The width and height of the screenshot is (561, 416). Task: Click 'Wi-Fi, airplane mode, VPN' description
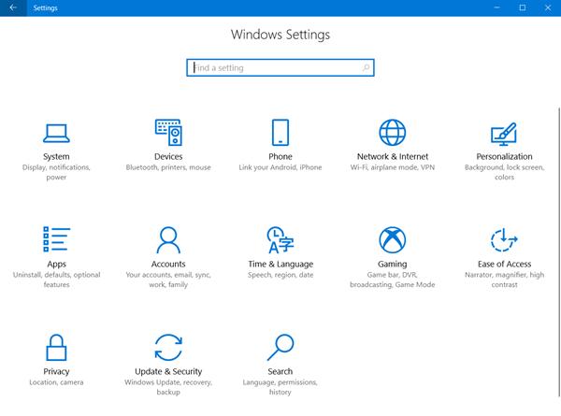coord(393,167)
